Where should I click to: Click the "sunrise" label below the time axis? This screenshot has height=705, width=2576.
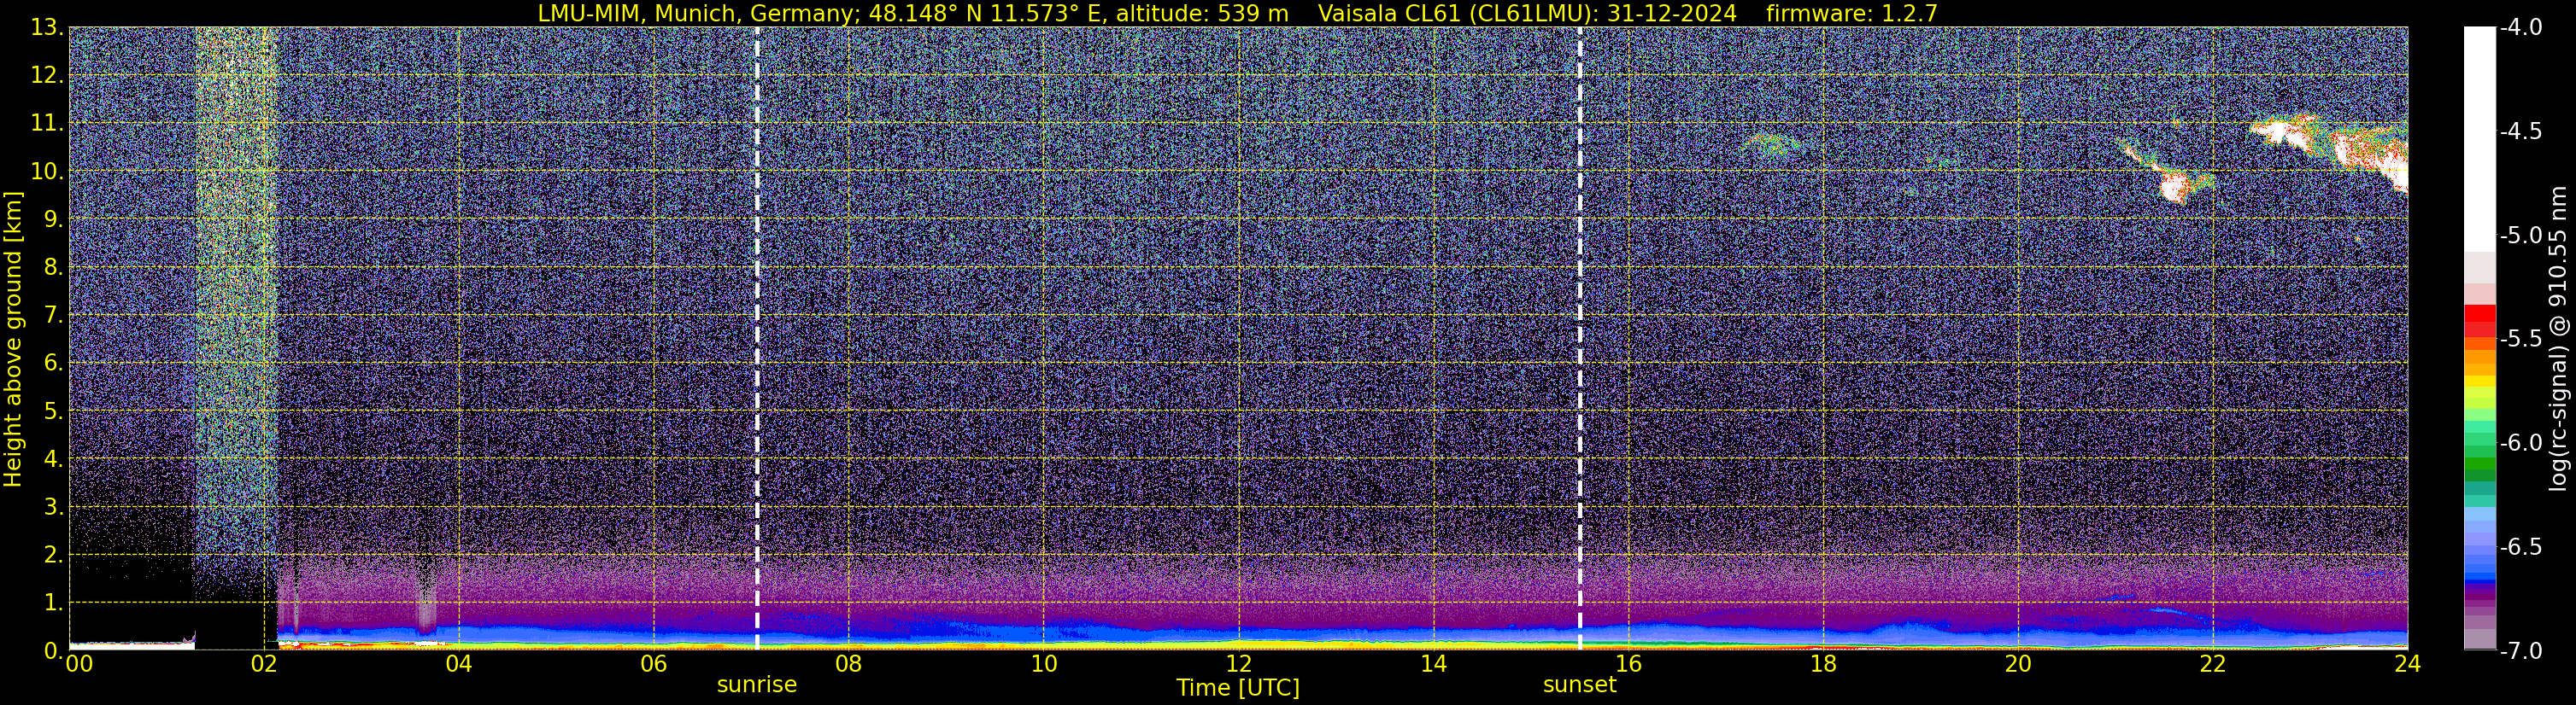757,685
